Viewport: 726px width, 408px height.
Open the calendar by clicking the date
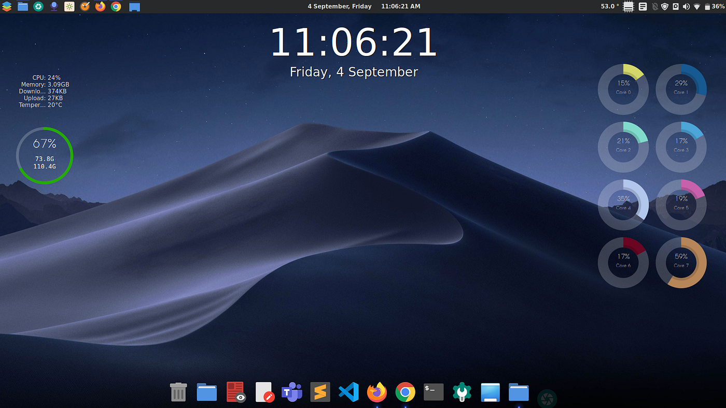click(340, 6)
